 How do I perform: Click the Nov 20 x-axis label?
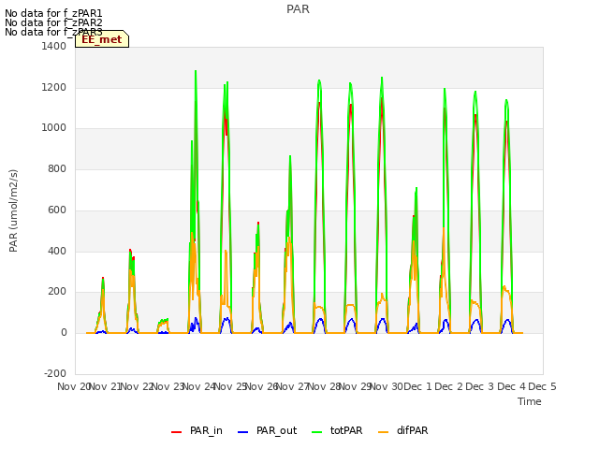[73, 386]
